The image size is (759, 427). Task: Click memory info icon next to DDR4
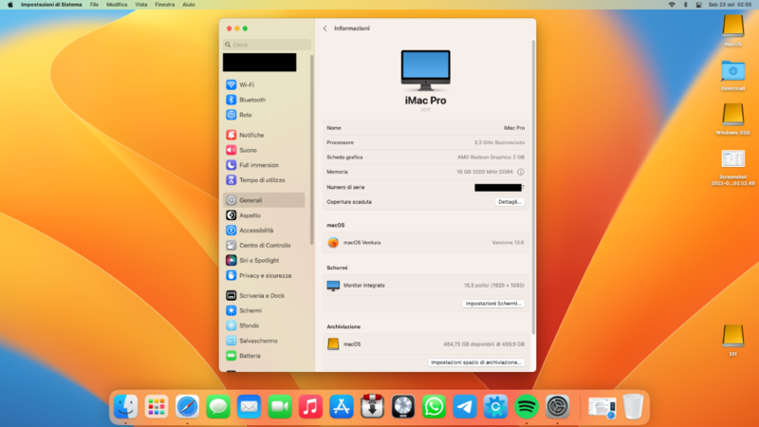point(520,172)
